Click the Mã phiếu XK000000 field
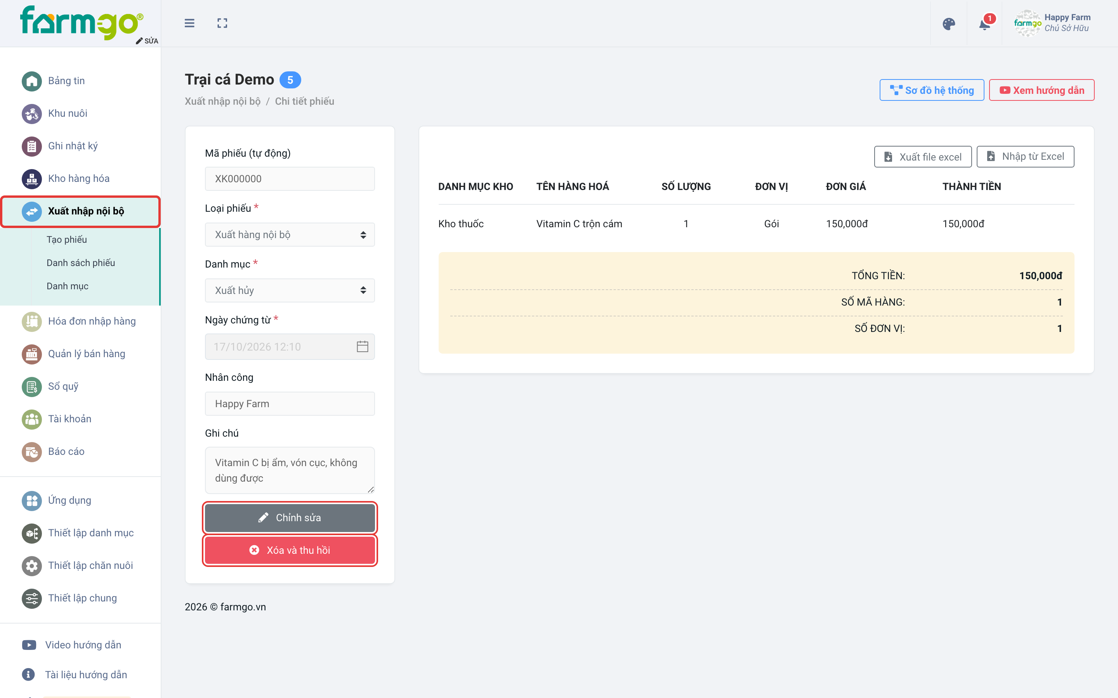 click(x=290, y=179)
